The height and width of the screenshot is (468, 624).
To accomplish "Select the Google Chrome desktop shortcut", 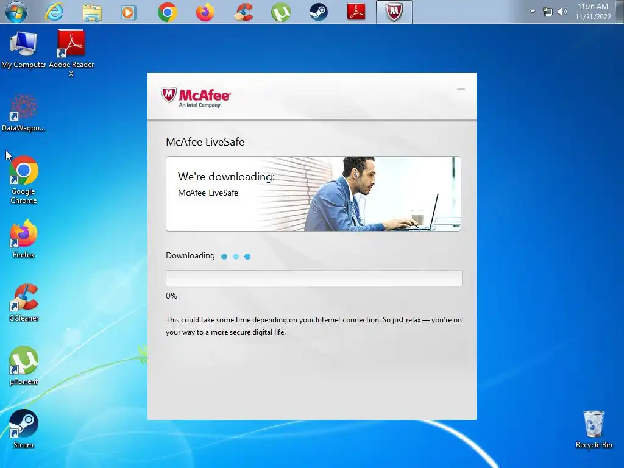I will coord(24,180).
